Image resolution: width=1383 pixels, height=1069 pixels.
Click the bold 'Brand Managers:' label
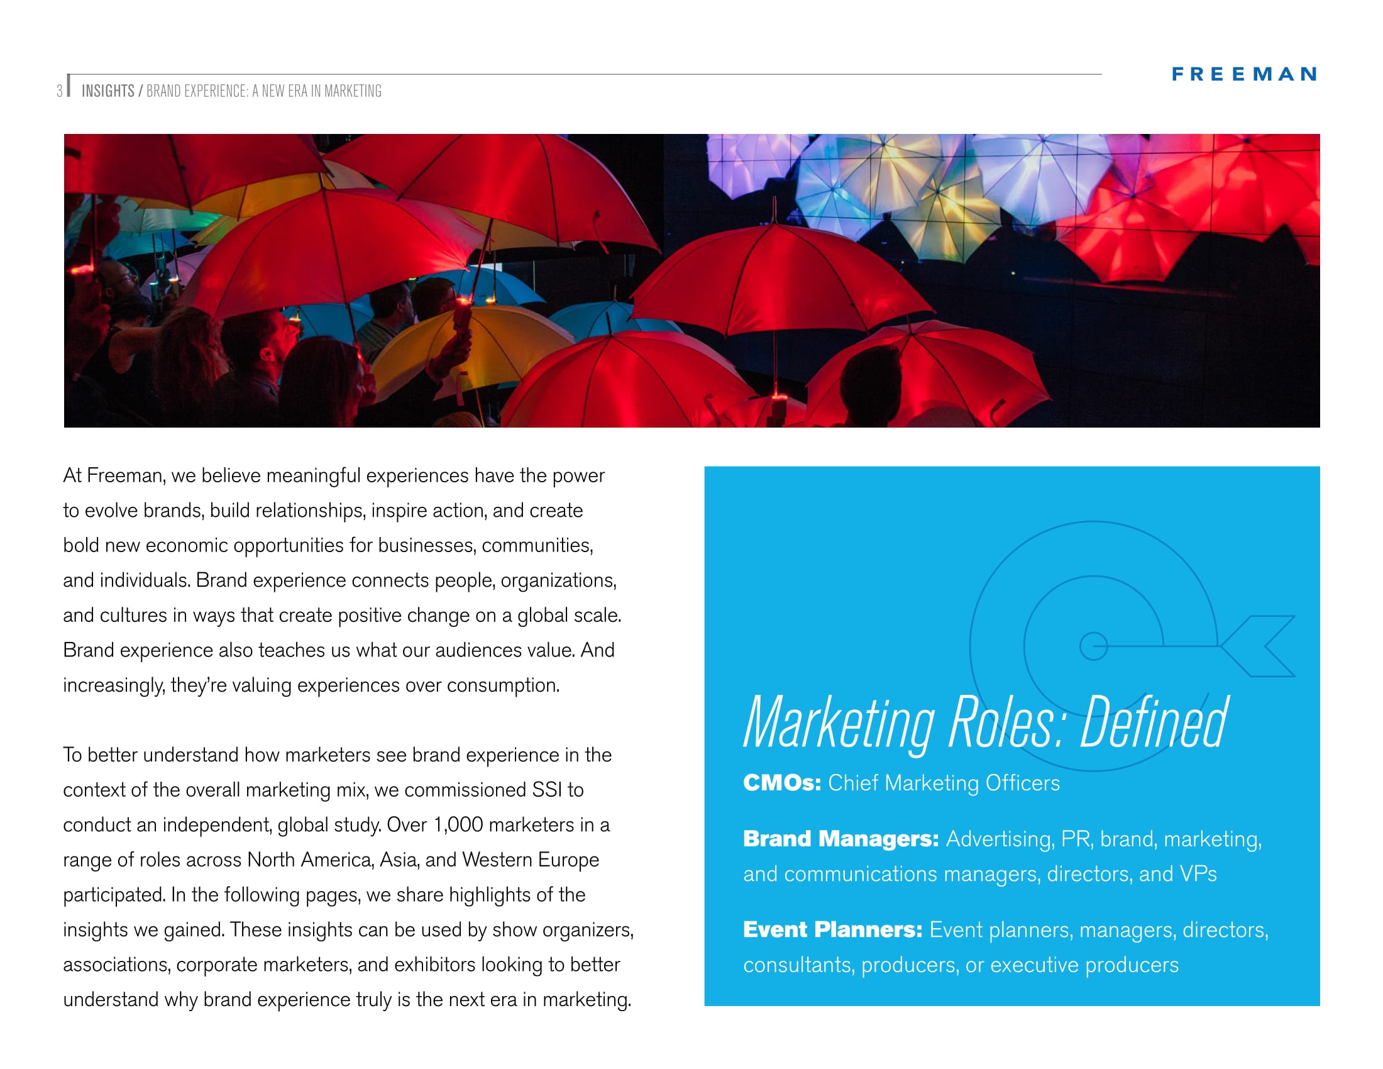tap(840, 838)
